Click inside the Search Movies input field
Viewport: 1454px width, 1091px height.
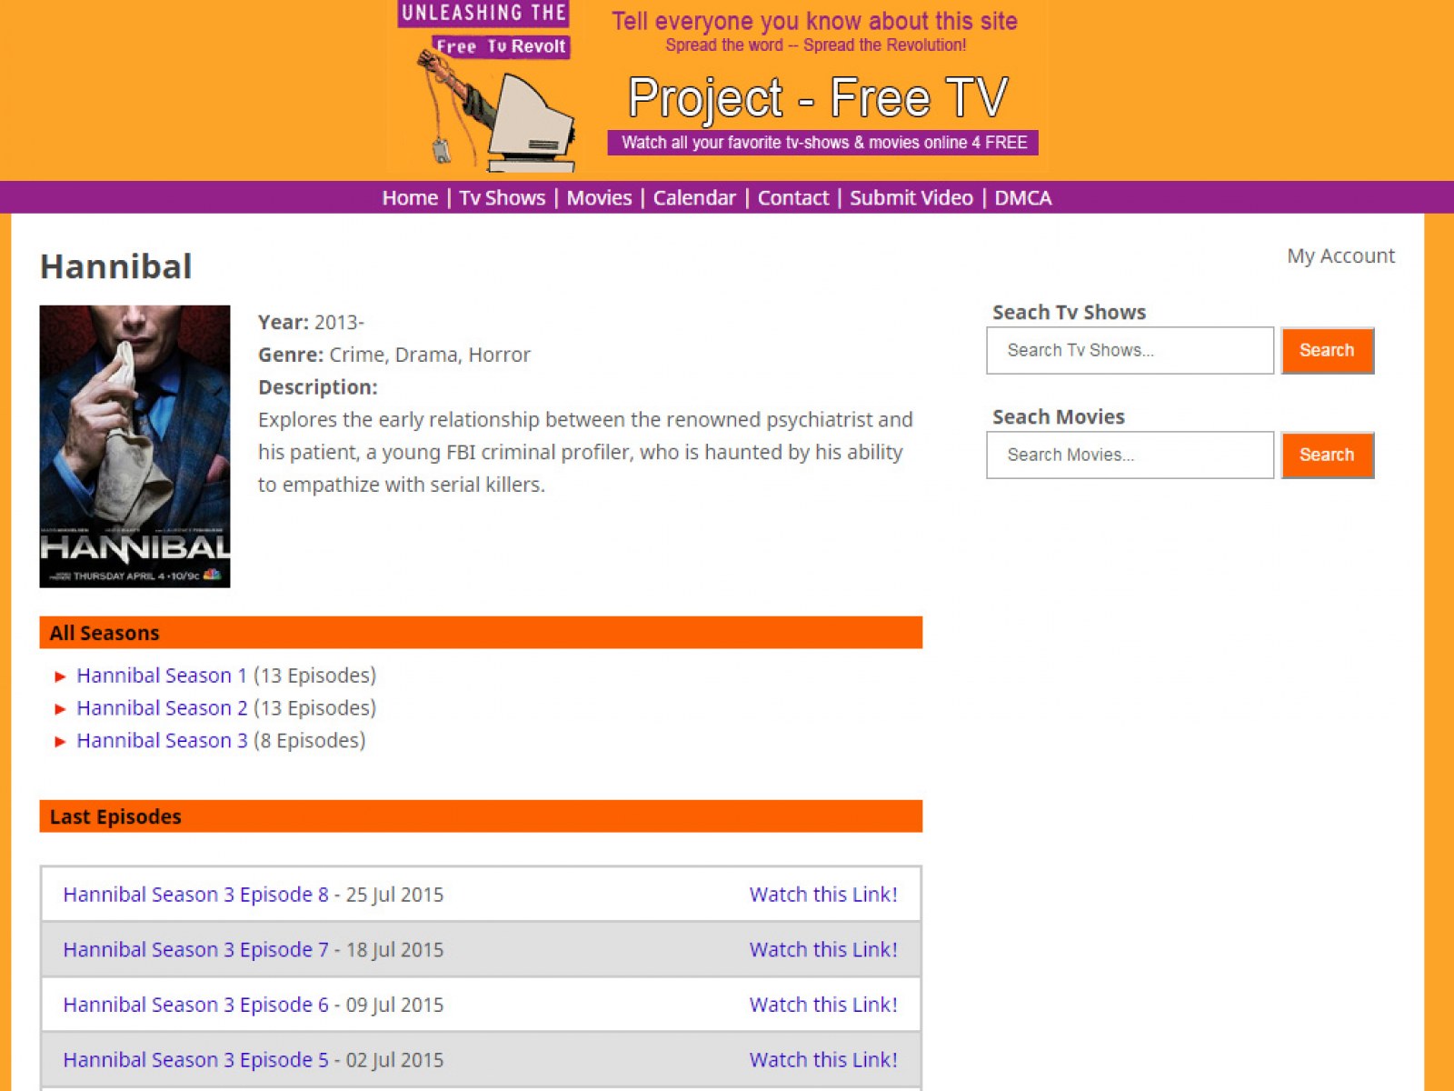(x=1129, y=455)
